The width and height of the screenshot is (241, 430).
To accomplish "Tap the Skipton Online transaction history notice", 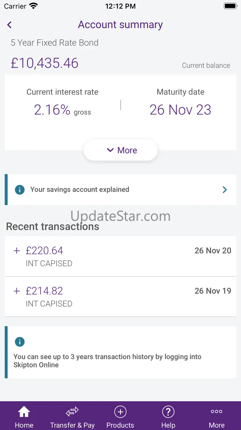I will [x=120, y=352].
